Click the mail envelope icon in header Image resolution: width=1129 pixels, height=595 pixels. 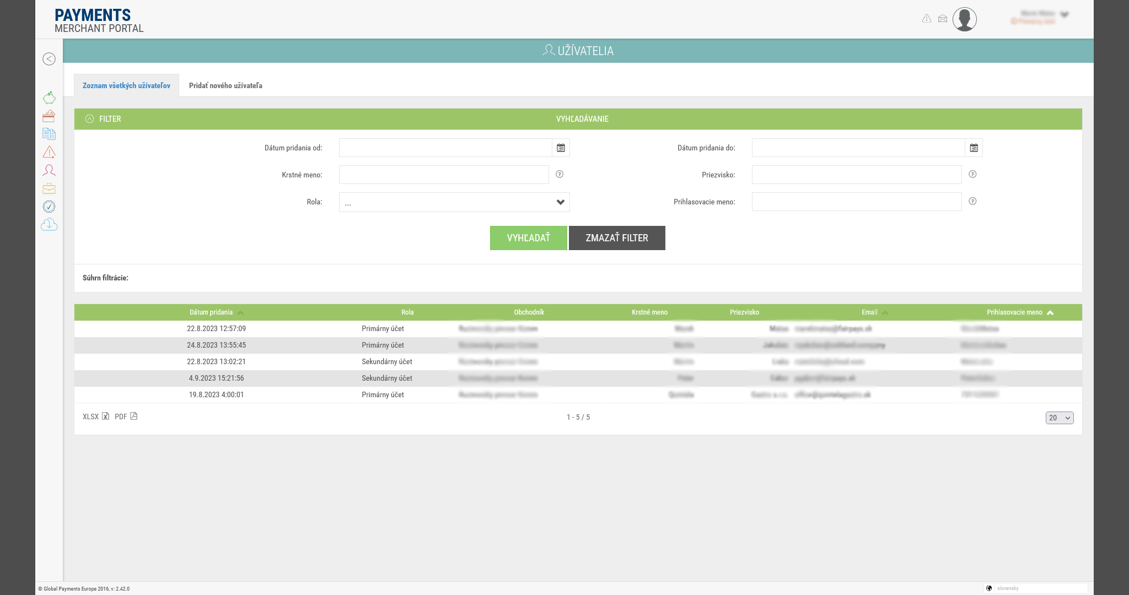click(943, 19)
